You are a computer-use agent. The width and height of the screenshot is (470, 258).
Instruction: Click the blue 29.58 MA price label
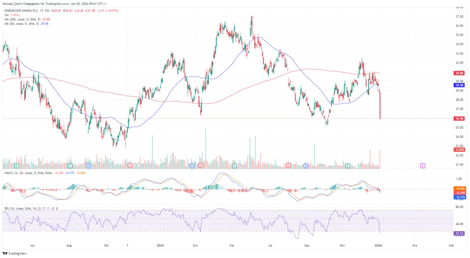pyautogui.click(x=459, y=85)
